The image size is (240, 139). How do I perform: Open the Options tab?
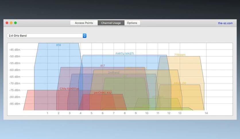click(x=132, y=23)
